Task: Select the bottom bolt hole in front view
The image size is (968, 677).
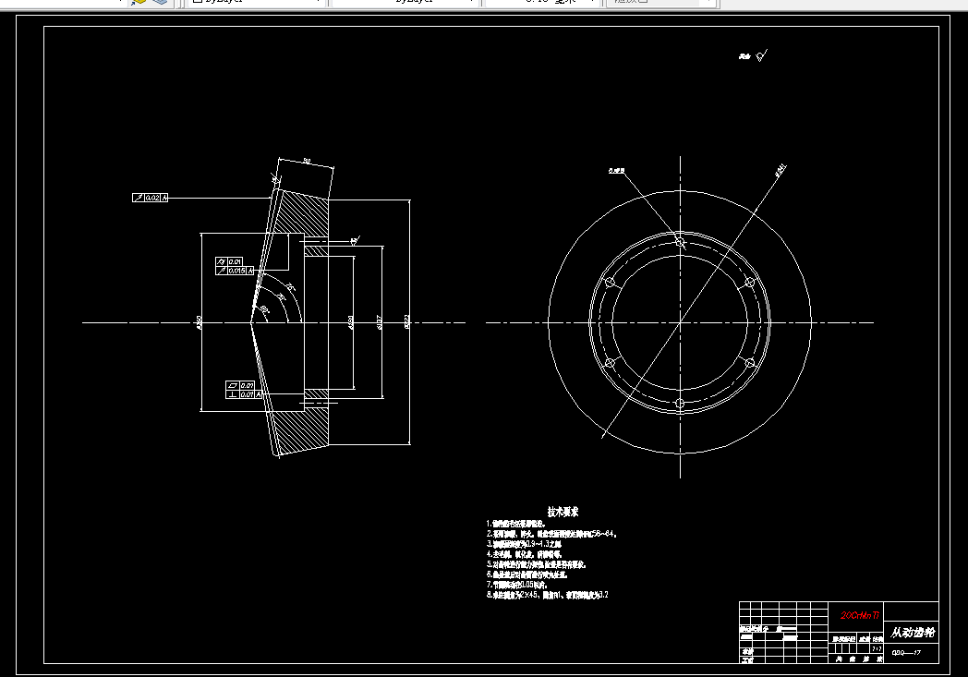Action: point(681,403)
